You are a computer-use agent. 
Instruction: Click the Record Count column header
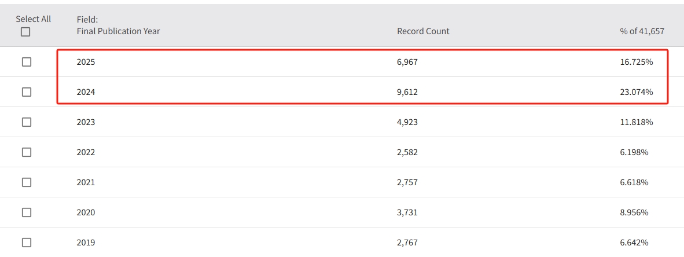423,31
